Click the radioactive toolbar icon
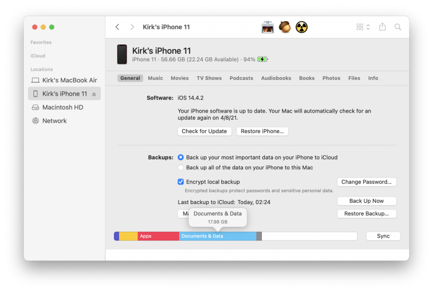 pos(301,27)
